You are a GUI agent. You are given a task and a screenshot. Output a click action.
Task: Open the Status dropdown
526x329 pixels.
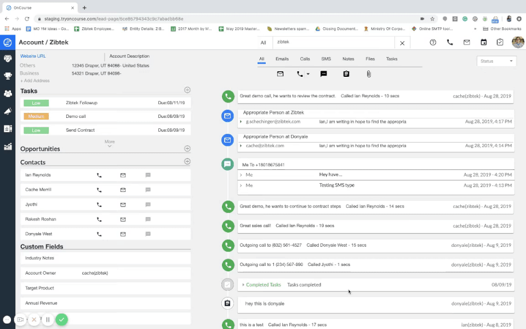pyautogui.click(x=496, y=61)
